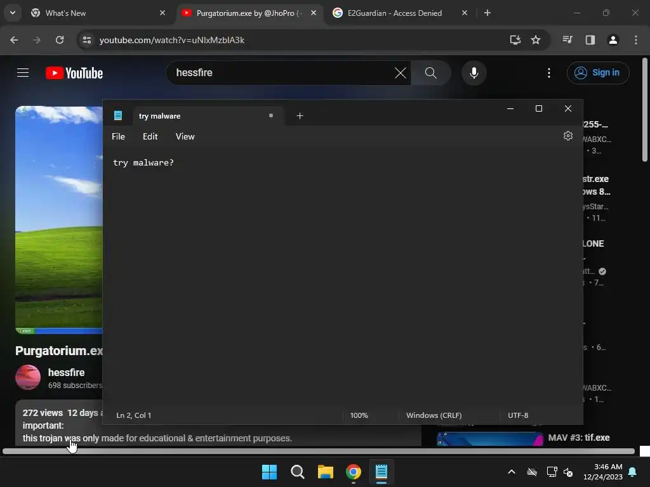Go forward in Chrome

tap(37, 40)
